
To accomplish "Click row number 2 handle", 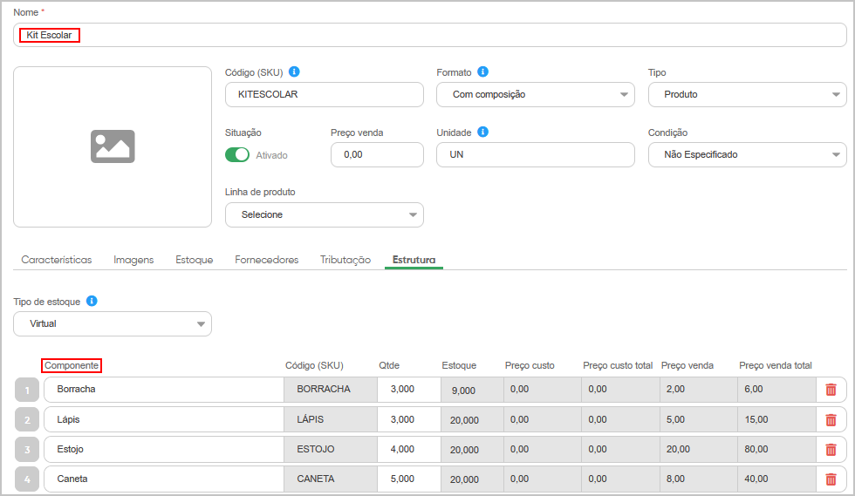I will click(27, 419).
